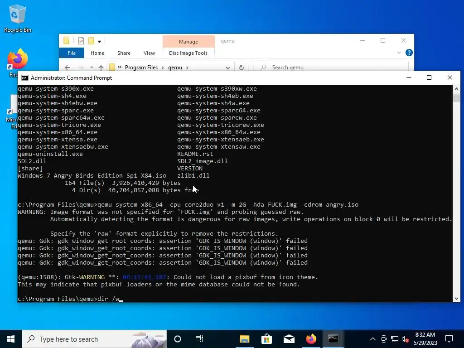Switch to the Home ribbon tab

coord(97,53)
